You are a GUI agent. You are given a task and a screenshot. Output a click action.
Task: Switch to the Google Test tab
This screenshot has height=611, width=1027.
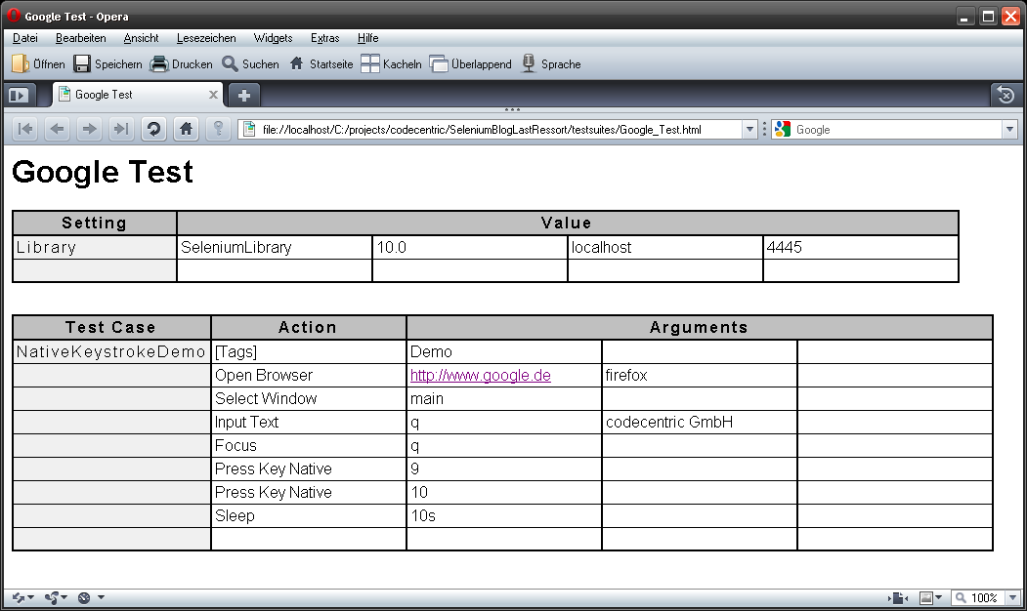click(127, 95)
